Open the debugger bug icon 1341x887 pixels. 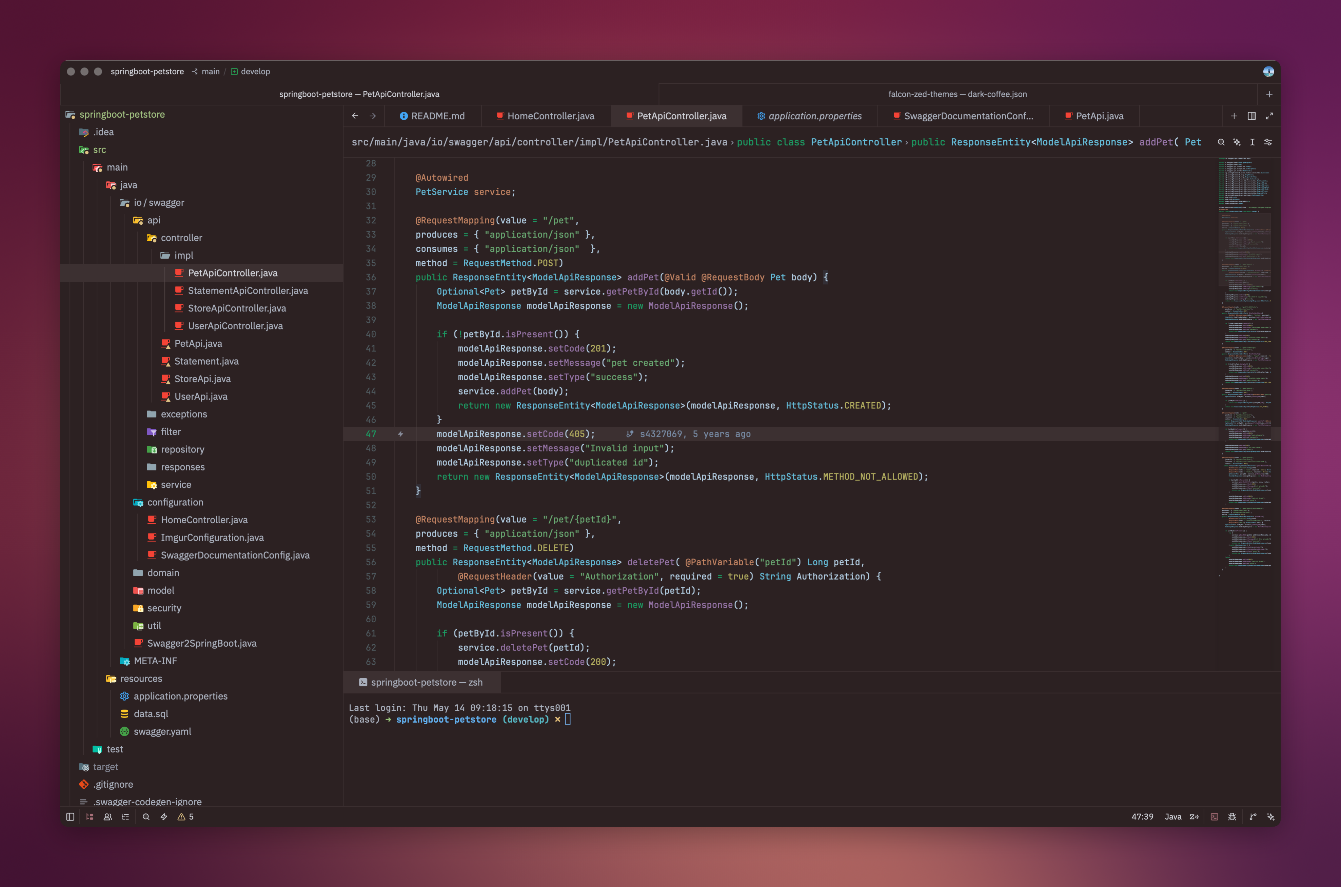[x=1232, y=817]
